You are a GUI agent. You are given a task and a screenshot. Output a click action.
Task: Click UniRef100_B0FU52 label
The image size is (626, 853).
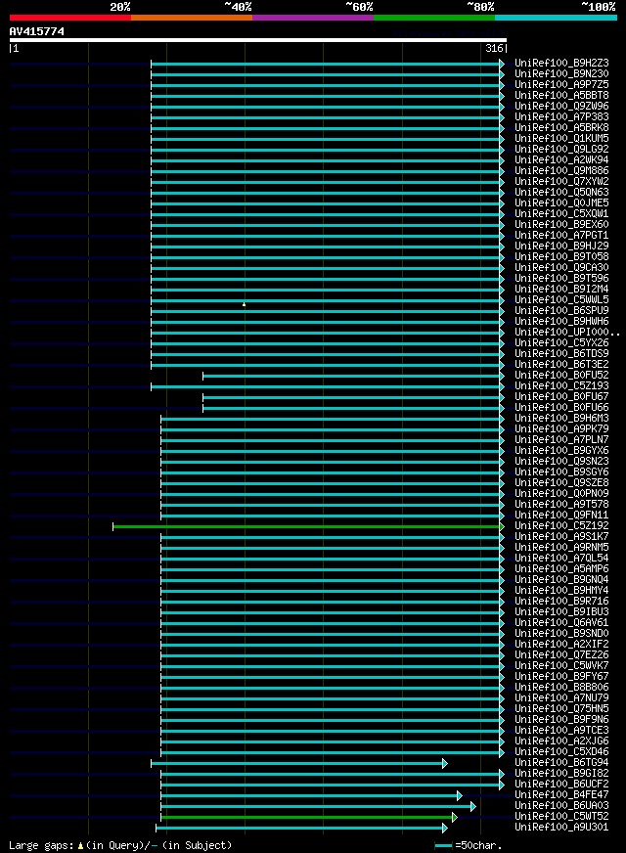coord(561,376)
